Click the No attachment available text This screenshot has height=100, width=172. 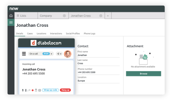click(x=143, y=67)
